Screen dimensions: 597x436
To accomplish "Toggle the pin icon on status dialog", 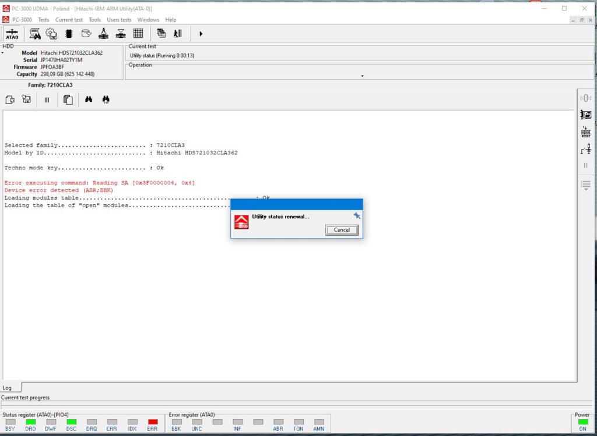I will 357,216.
